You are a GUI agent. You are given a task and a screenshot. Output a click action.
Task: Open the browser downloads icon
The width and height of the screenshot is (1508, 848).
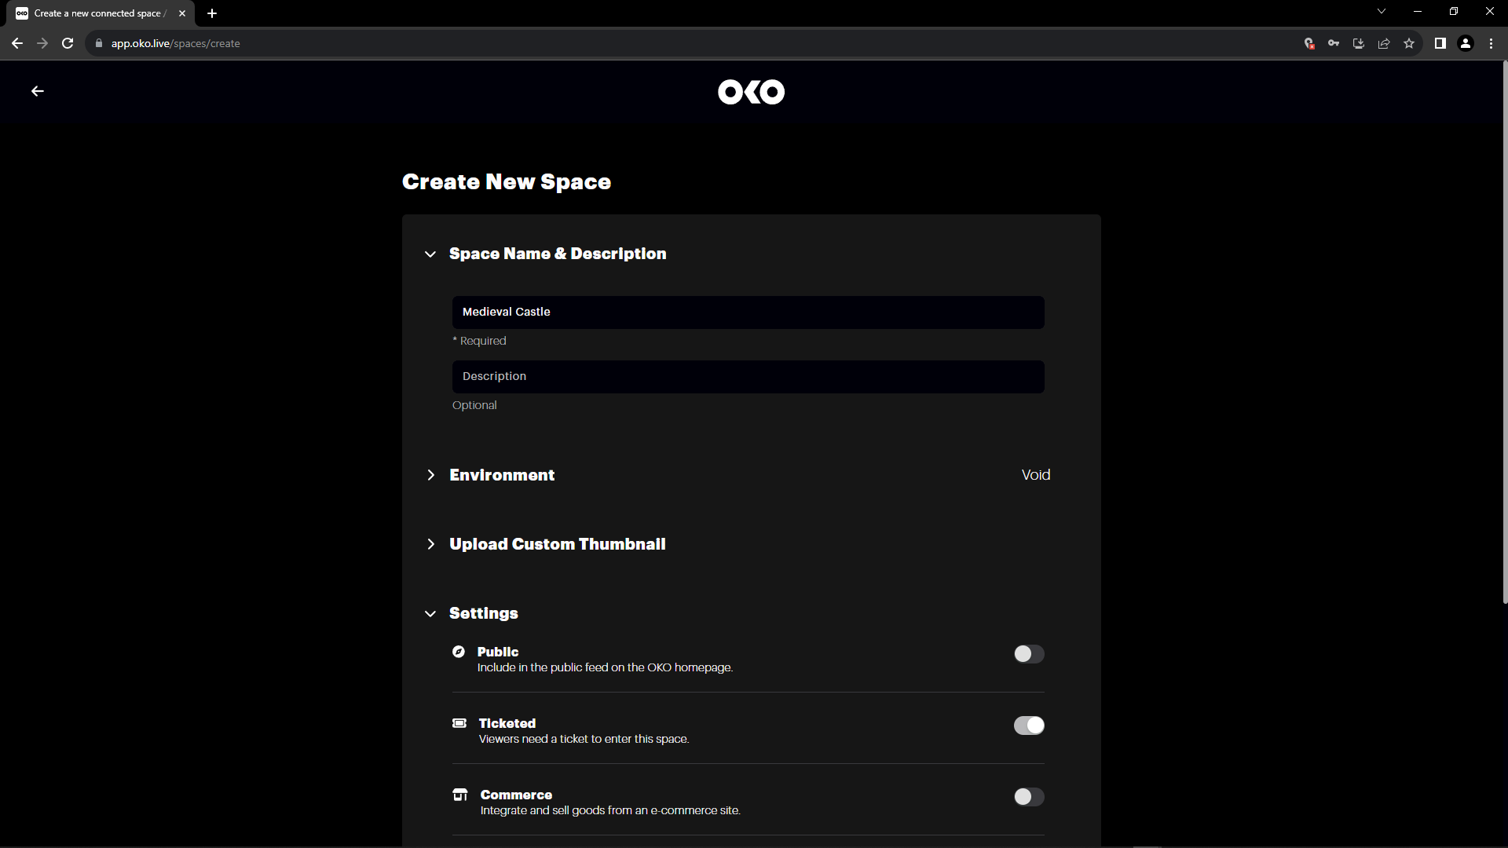[1358, 43]
